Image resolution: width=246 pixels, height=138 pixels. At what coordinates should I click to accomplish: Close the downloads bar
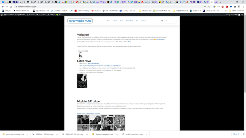[244, 134]
